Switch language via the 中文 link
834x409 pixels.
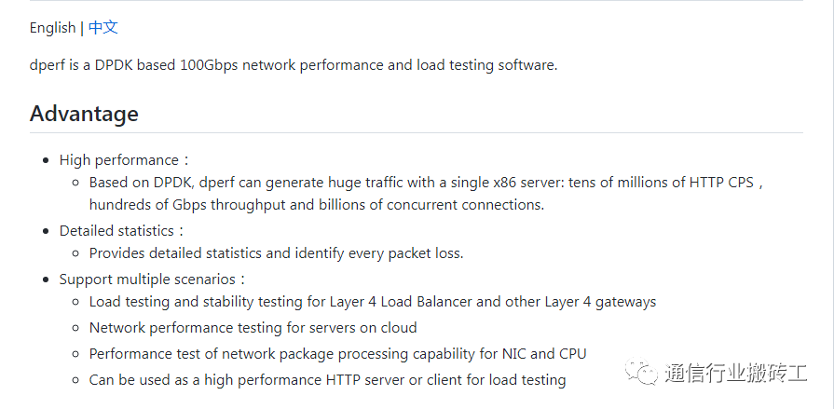click(x=103, y=27)
